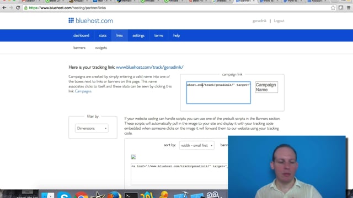Open the Chrome hamburger menu
353x198 pixels.
[x=349, y=8]
